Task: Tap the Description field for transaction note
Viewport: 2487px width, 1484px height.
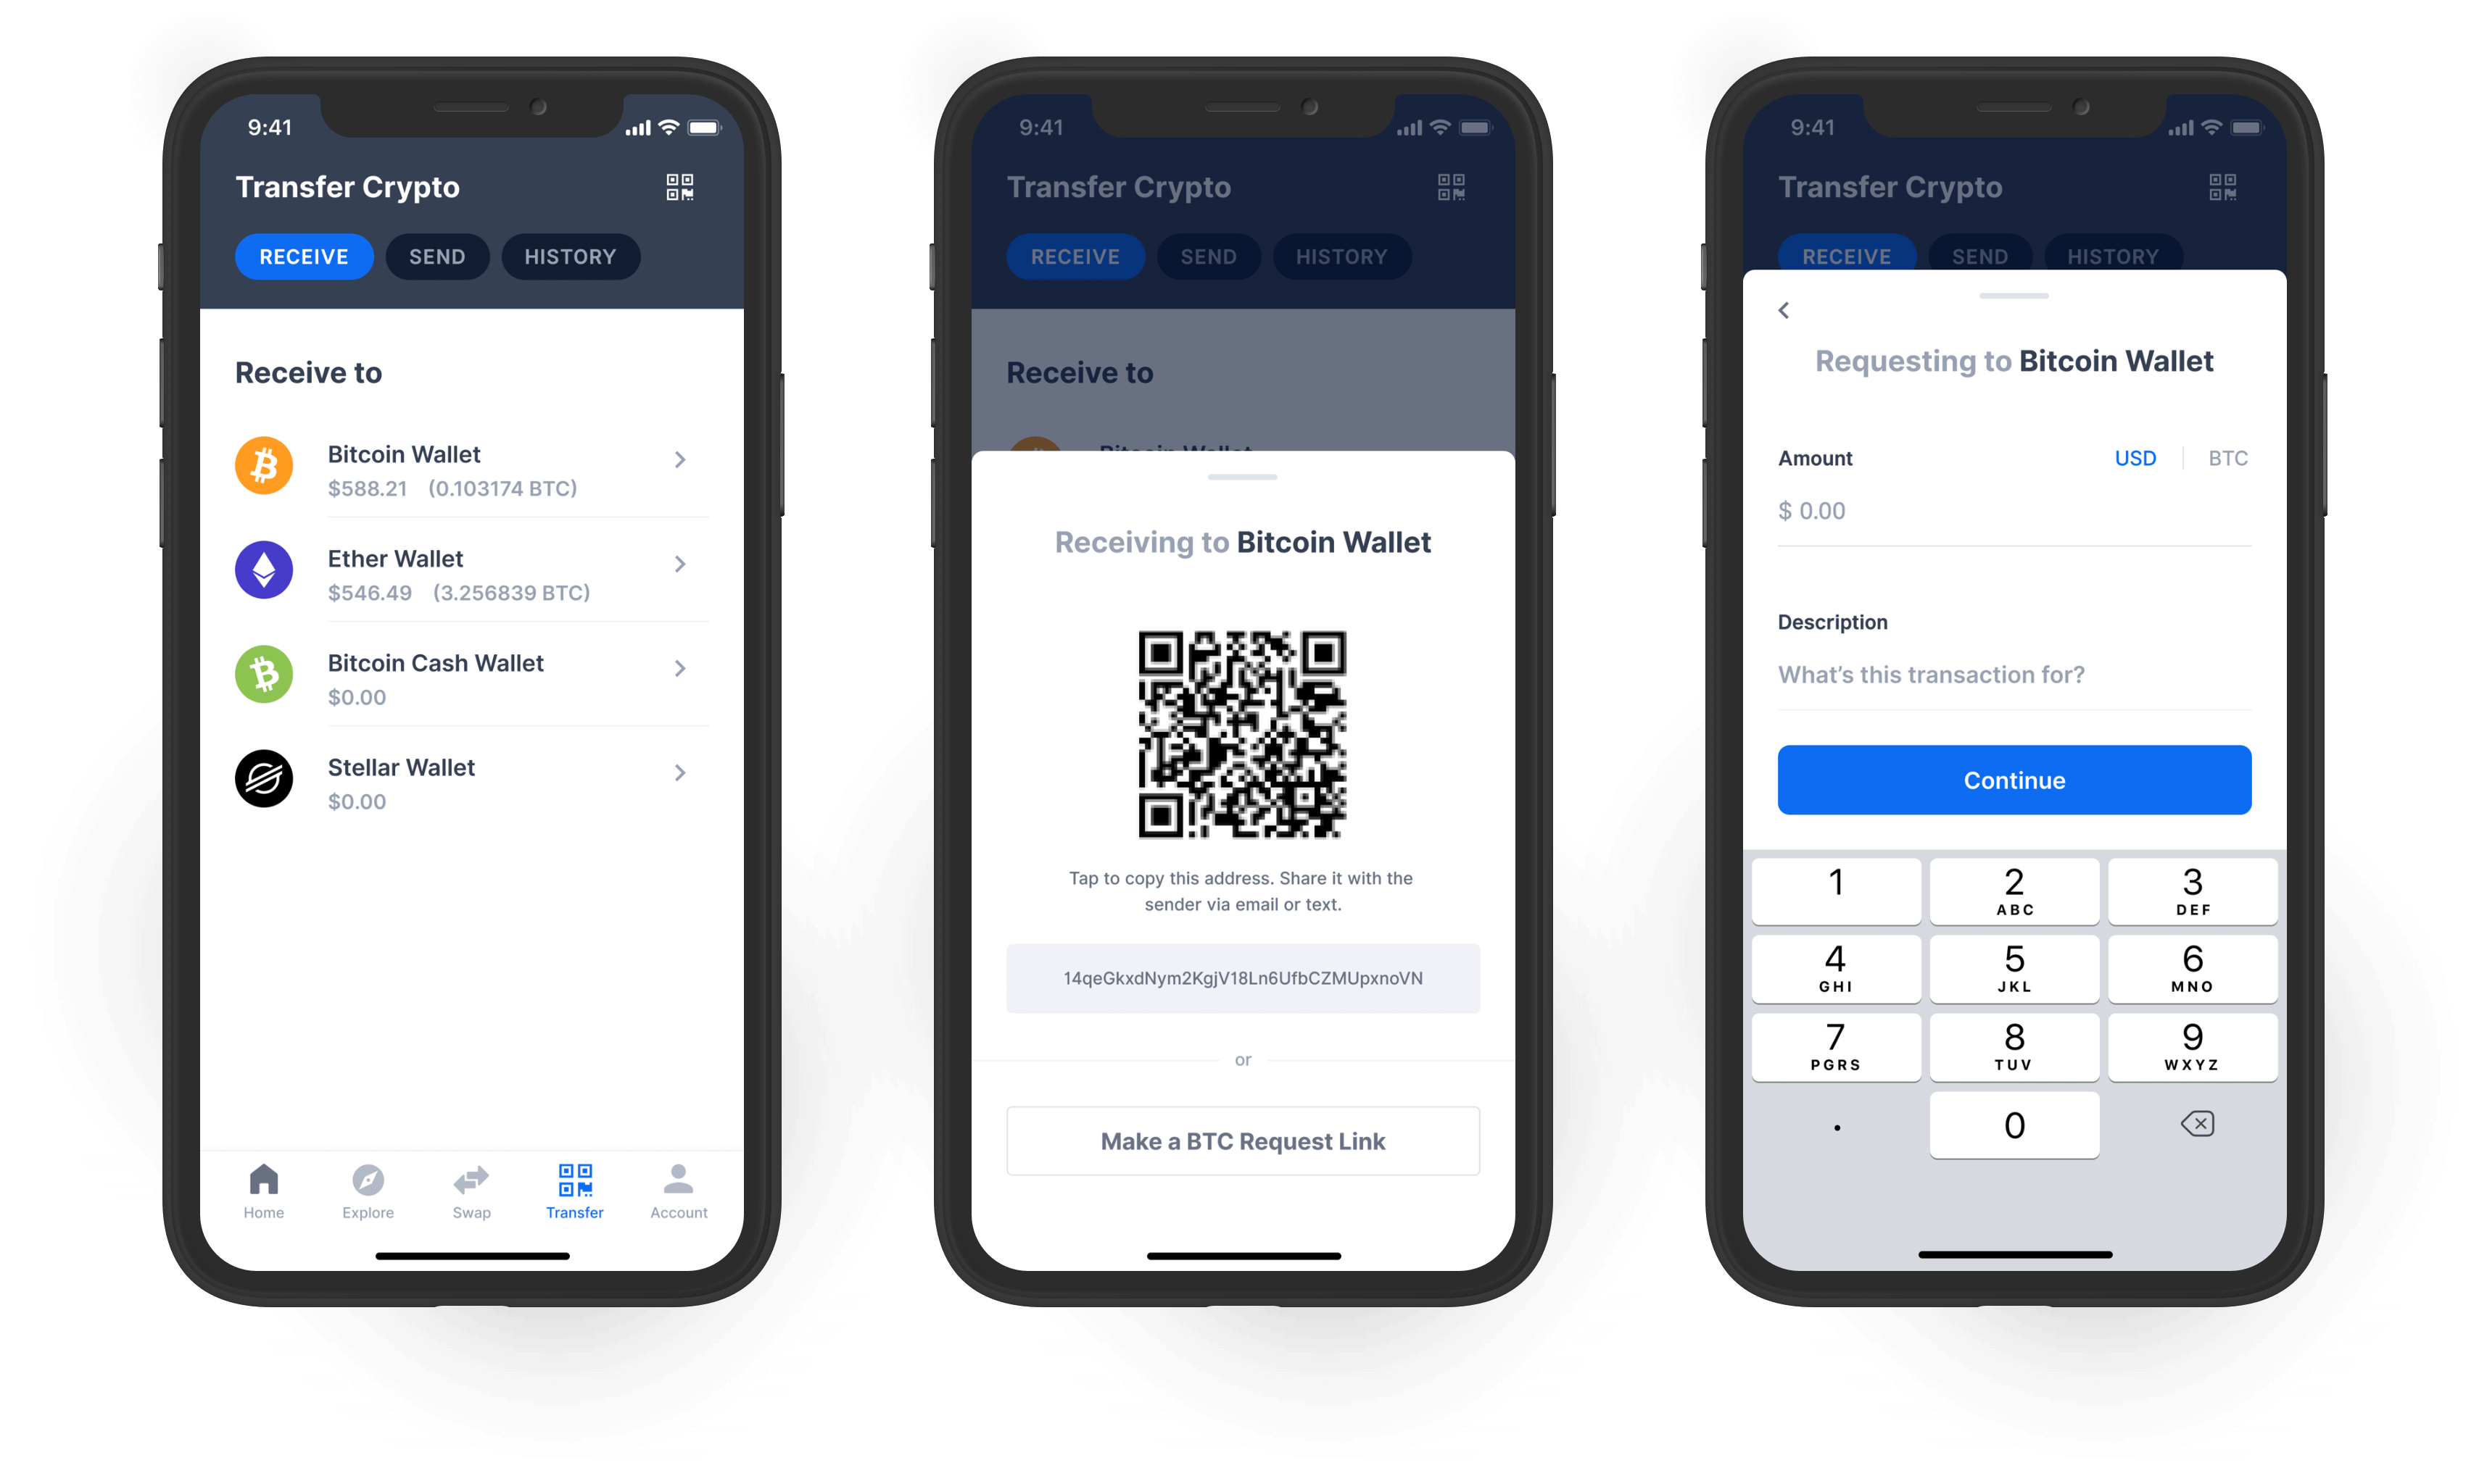Action: click(x=2014, y=673)
